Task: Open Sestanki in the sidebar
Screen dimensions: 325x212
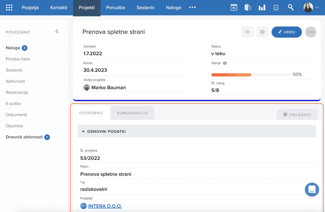Action: pos(14,70)
